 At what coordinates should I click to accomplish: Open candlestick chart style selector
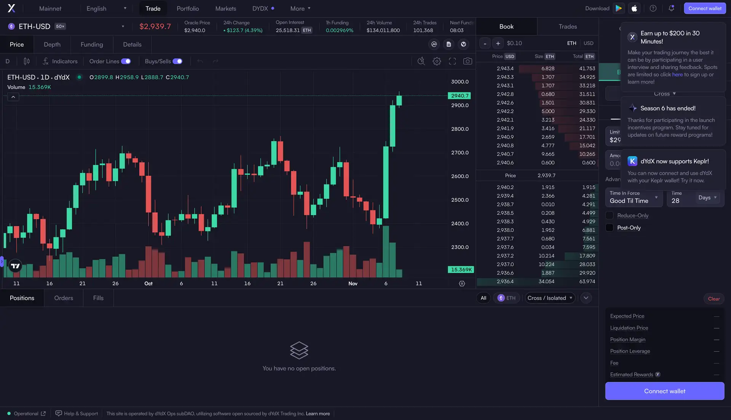[x=27, y=61]
